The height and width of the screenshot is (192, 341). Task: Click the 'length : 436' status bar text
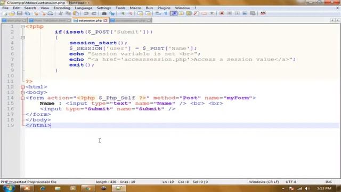click(106, 182)
